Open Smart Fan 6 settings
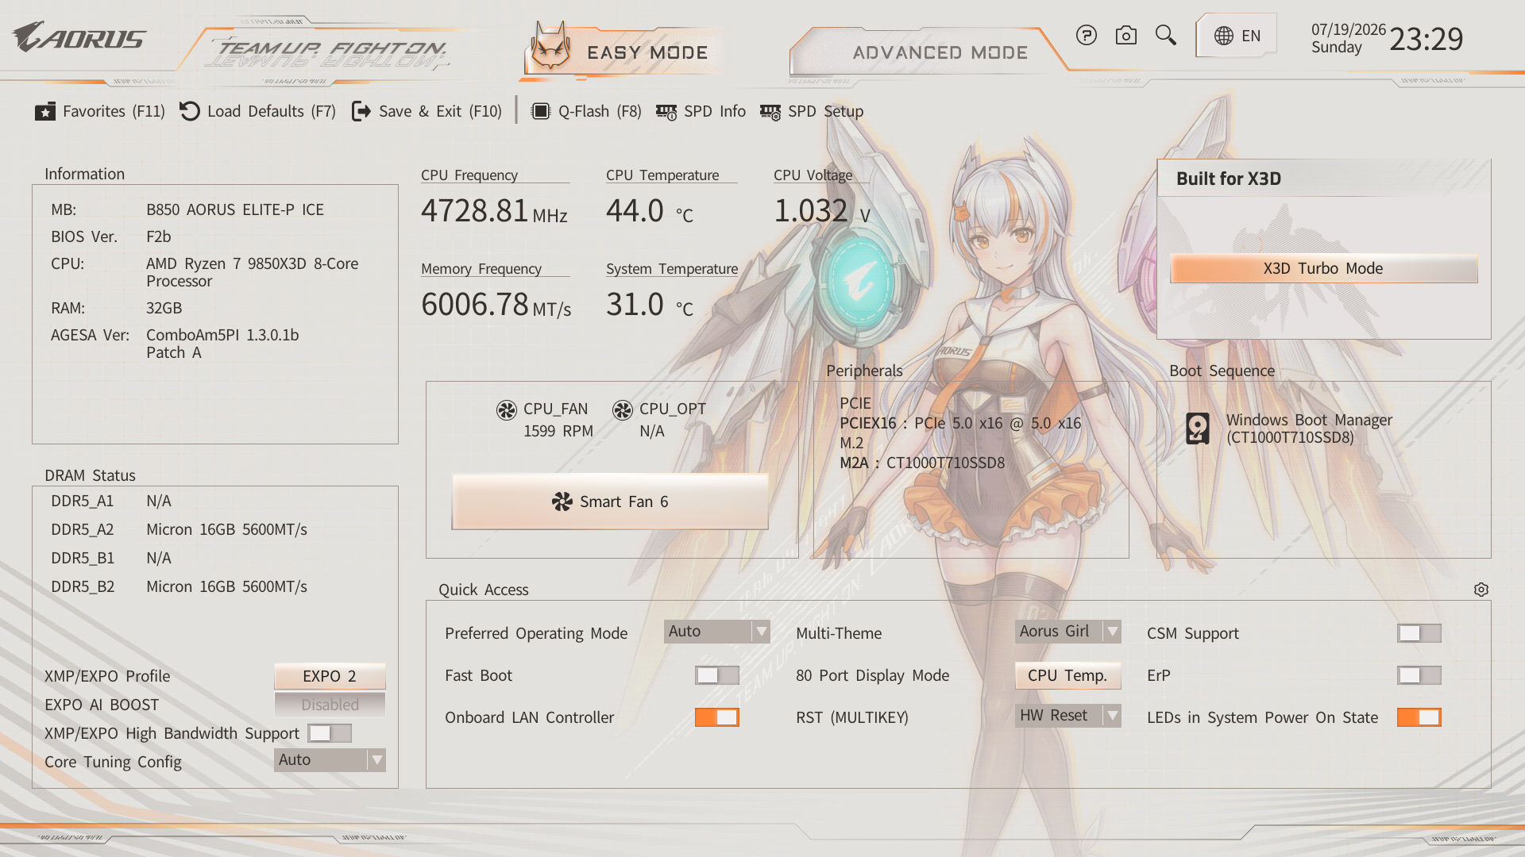 tap(610, 502)
